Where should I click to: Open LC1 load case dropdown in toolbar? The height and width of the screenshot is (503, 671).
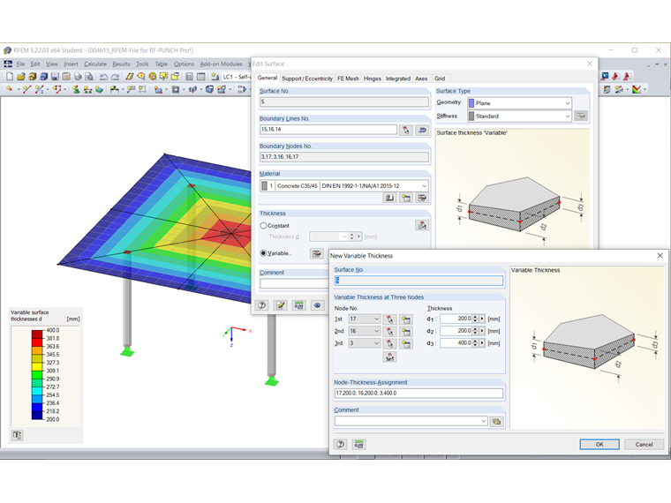(x=236, y=77)
